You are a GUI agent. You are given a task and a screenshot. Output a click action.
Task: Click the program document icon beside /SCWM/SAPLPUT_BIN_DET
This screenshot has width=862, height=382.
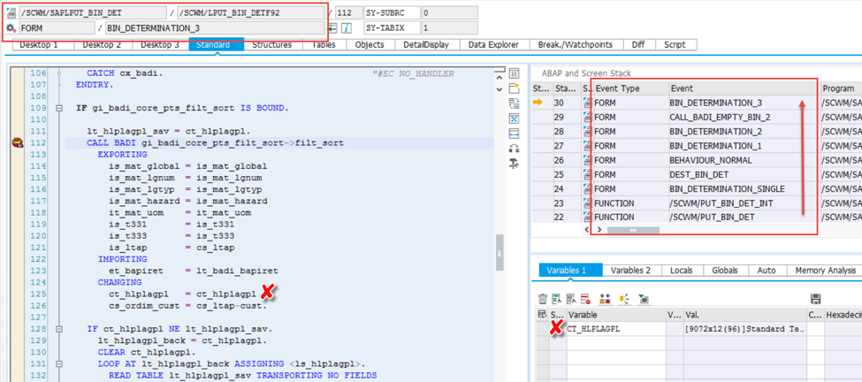(11, 13)
